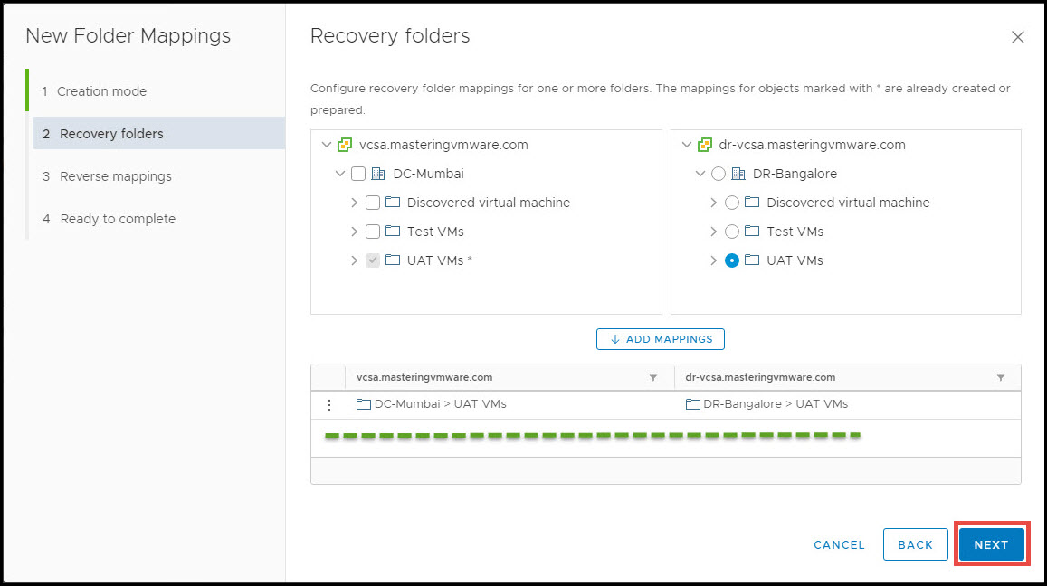Click the CANCEL button
The image size is (1047, 586).
840,544
